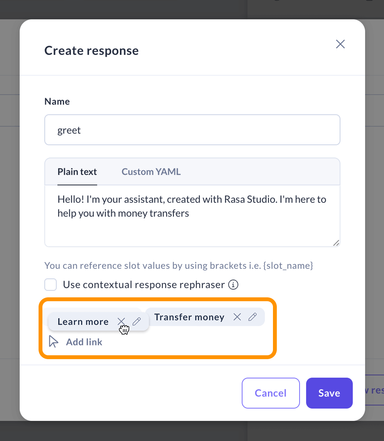Click the text area resize handle
Viewport: 384px width, 441px height.
tap(336, 243)
